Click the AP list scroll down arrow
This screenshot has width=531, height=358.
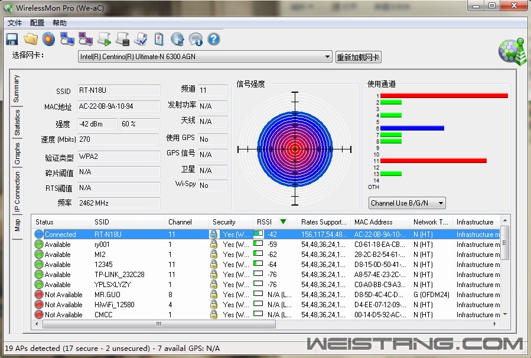(505, 314)
